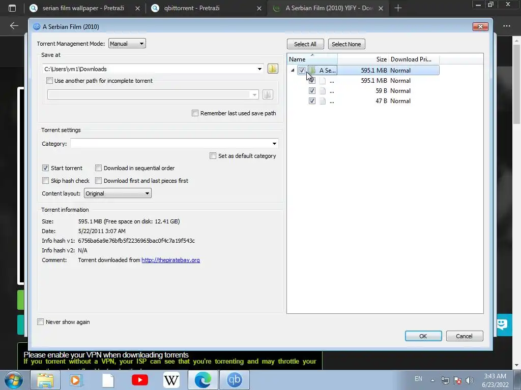The width and height of the screenshot is (521, 390).
Task: Open thepiratebay.org link
Action: tap(171, 260)
